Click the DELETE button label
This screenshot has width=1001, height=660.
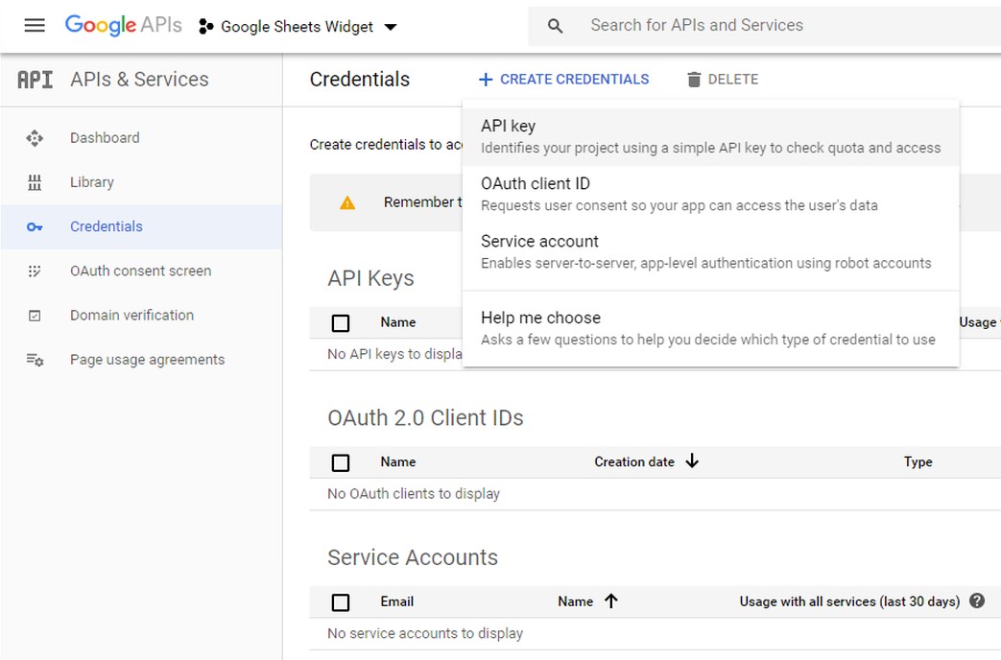point(733,80)
